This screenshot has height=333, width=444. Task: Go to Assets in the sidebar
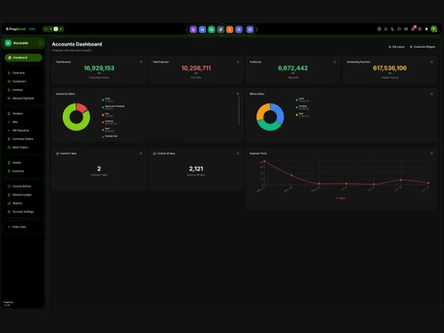click(17, 163)
